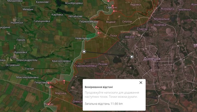Click the Олександропіль label

click(x=27, y=60)
